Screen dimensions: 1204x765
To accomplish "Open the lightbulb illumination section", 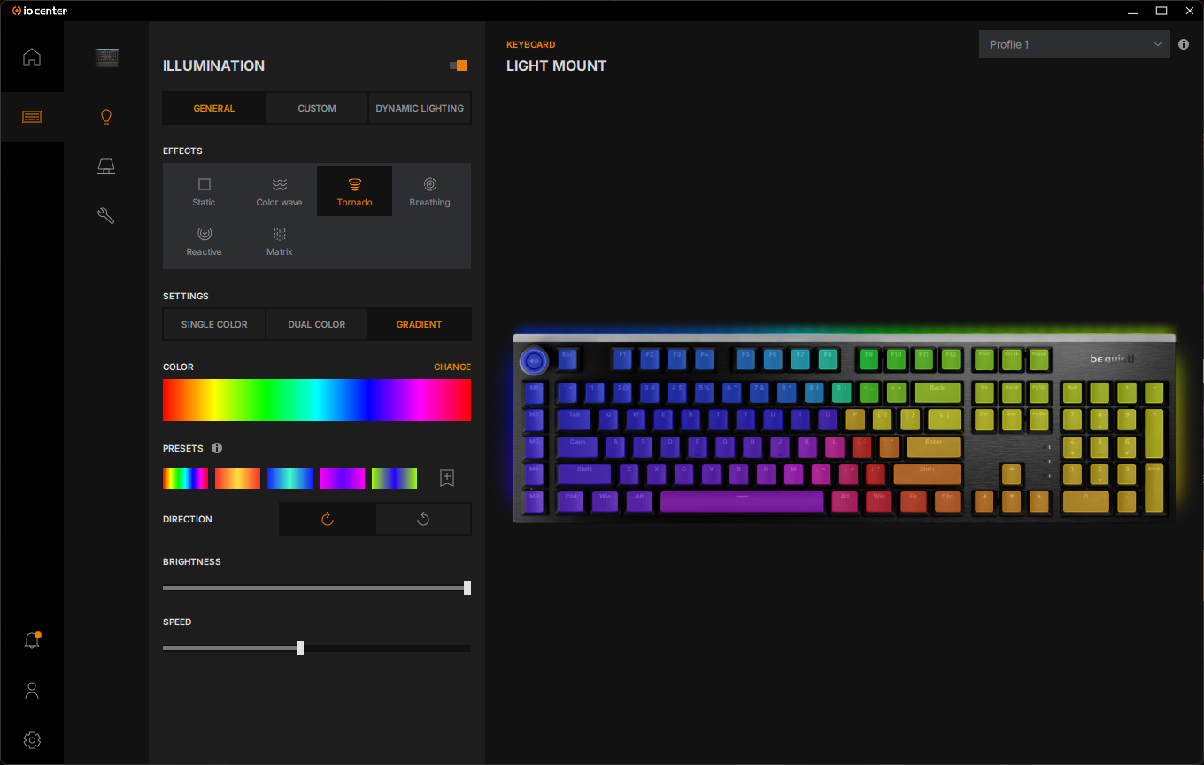I will tap(106, 117).
